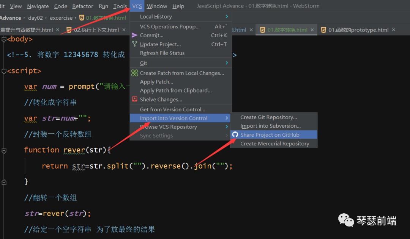
Task: Click the line str=rever(str);
Action: [58, 213]
